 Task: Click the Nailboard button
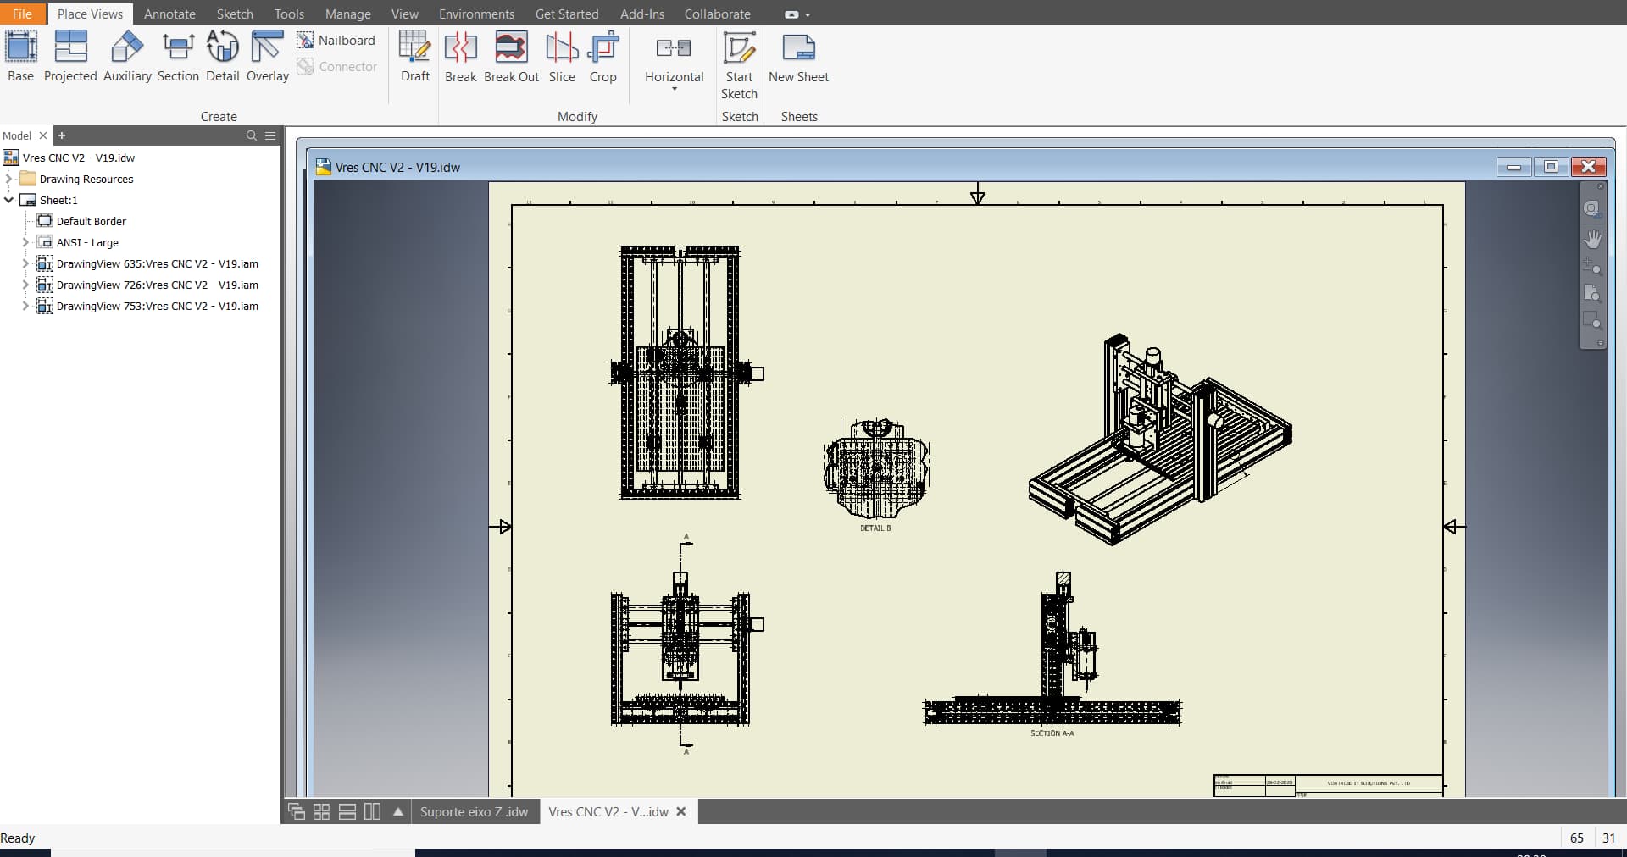pyautogui.click(x=336, y=40)
